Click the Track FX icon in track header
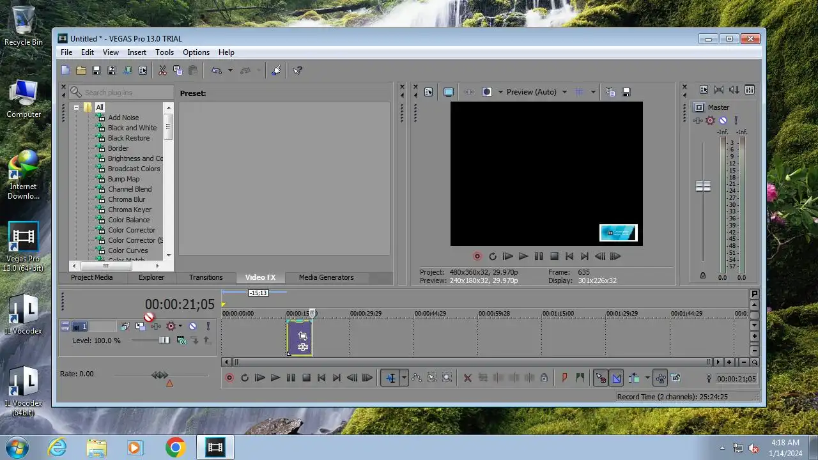This screenshot has width=818, height=460. 155,326
